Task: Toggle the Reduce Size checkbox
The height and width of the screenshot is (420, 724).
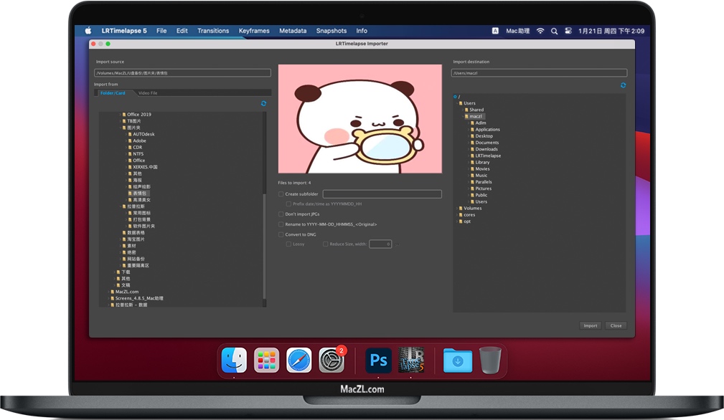Action: (x=326, y=244)
